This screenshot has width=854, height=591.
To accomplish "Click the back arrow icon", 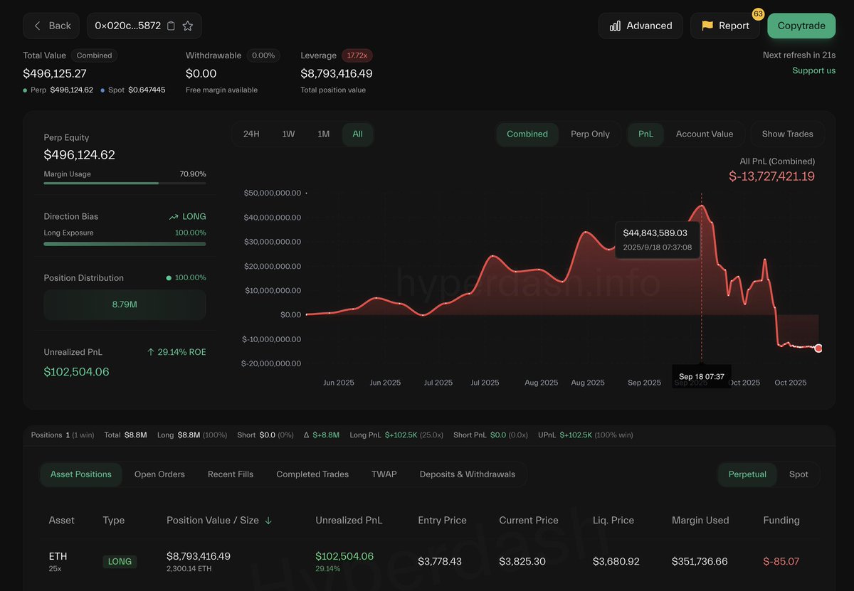I will pos(38,26).
